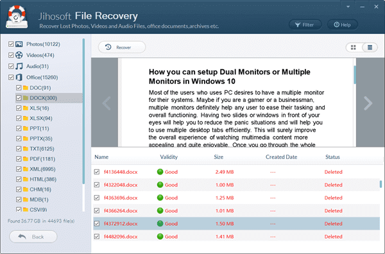Select the HTML(386) folder label

(x=43, y=180)
